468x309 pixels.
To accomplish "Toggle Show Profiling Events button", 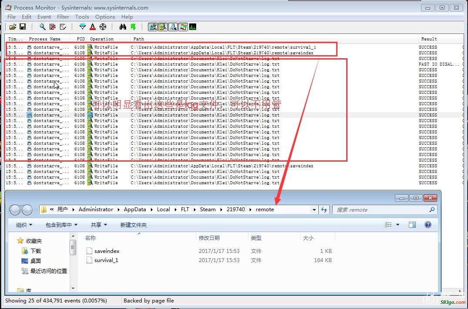I will 193,27.
